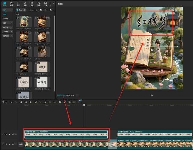Delete the selected clip with trash icon

[x=36, y=102]
